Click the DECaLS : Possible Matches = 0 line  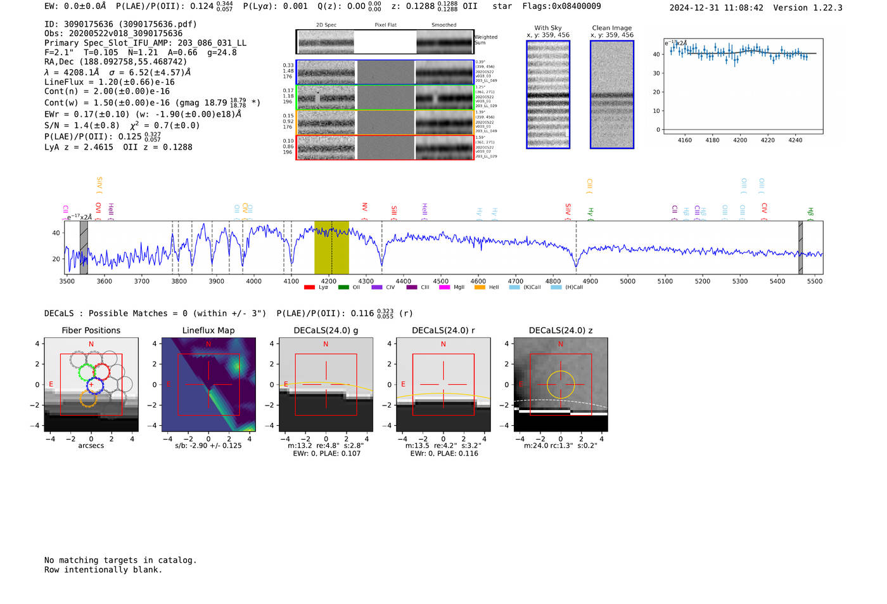pos(155,314)
